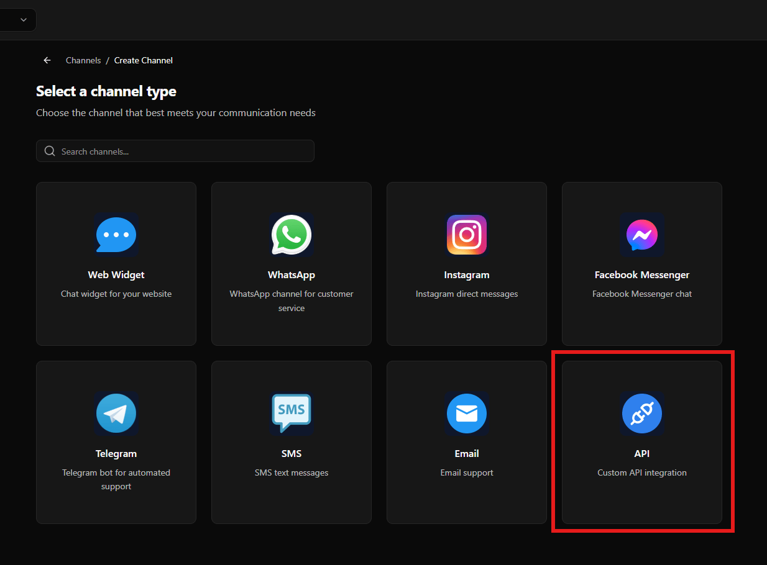
Task: Click 'Telegram bot for automated support' description
Action: click(x=116, y=479)
